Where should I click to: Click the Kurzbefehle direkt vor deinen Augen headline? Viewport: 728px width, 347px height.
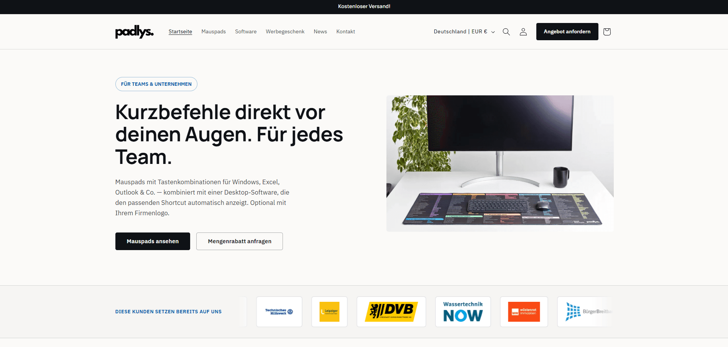pyautogui.click(x=229, y=134)
